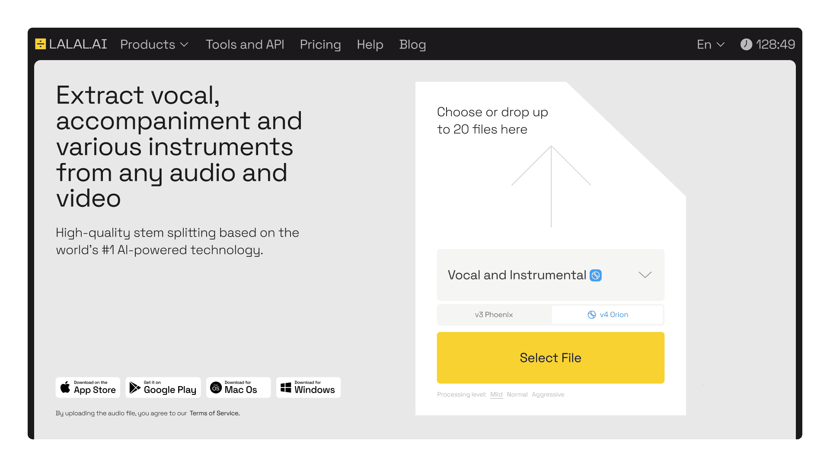Click the Download for Windows badge
This screenshot has height=467, width=830.
click(308, 387)
